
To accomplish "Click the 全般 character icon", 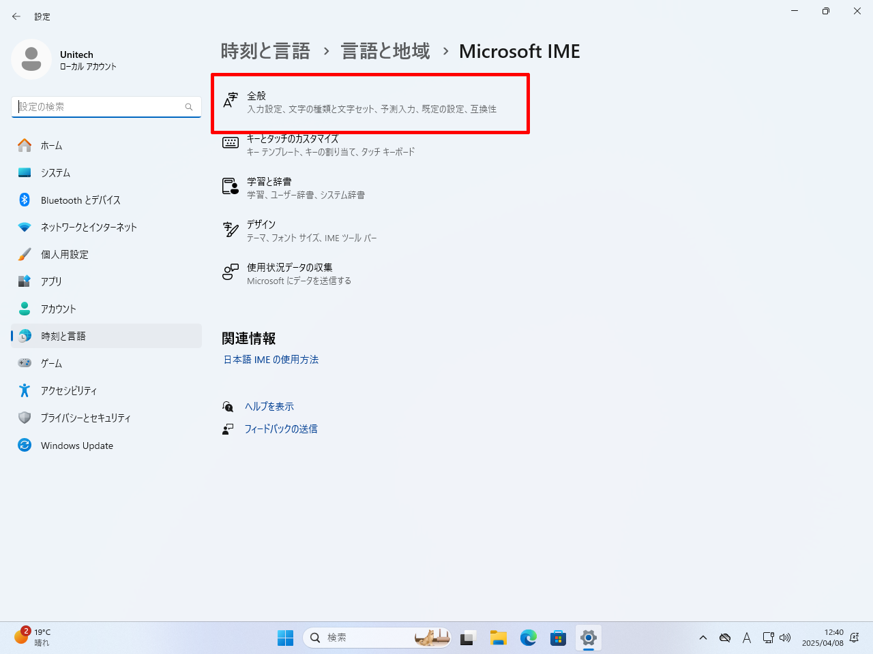I will 231,101.
